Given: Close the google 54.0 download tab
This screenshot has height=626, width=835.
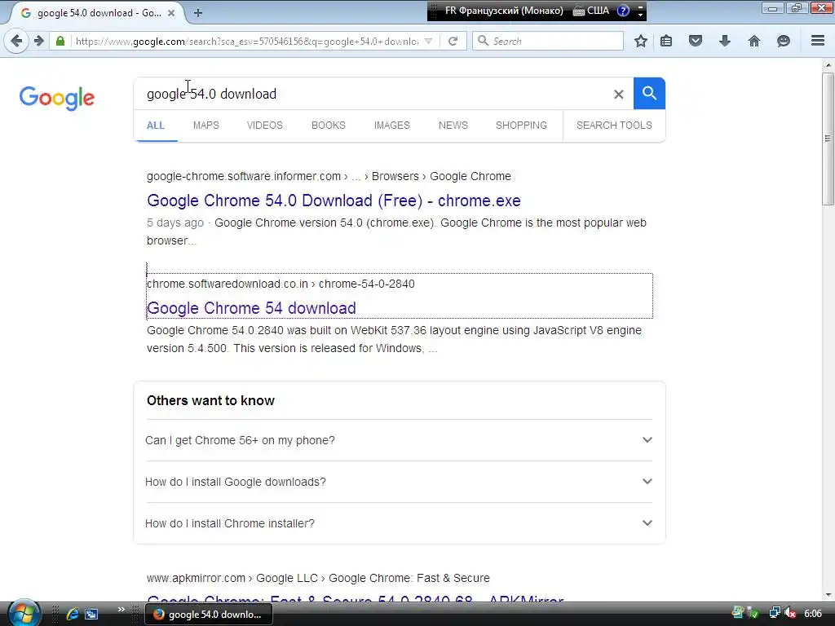Looking at the screenshot, I should click(171, 13).
